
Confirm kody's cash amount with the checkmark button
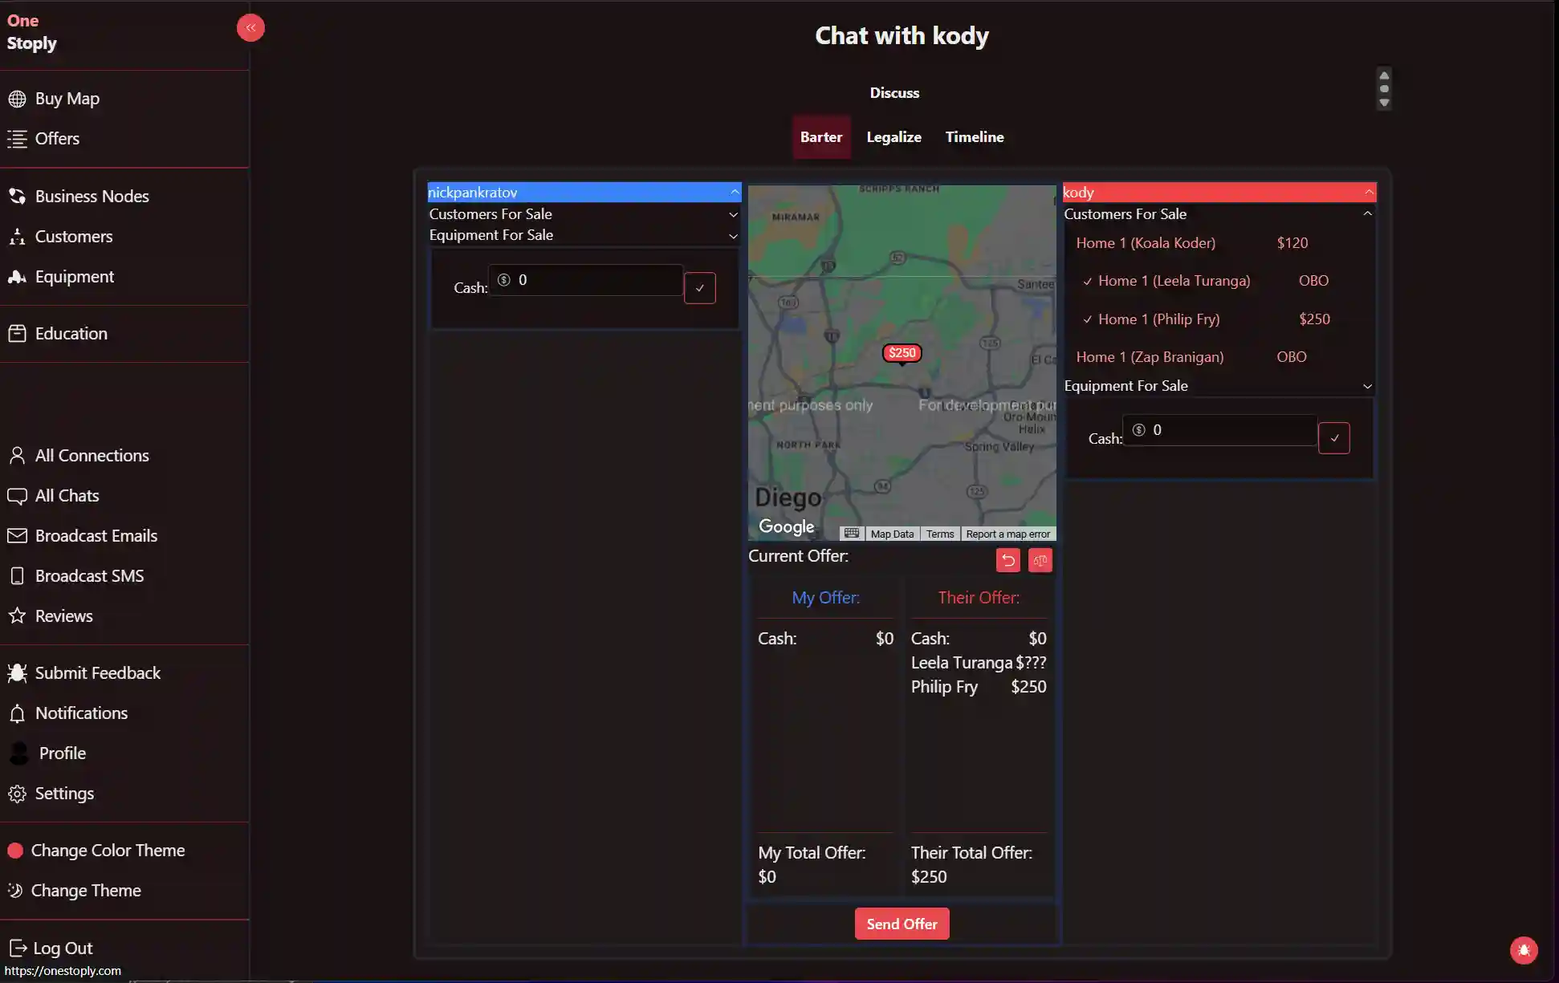1333,438
